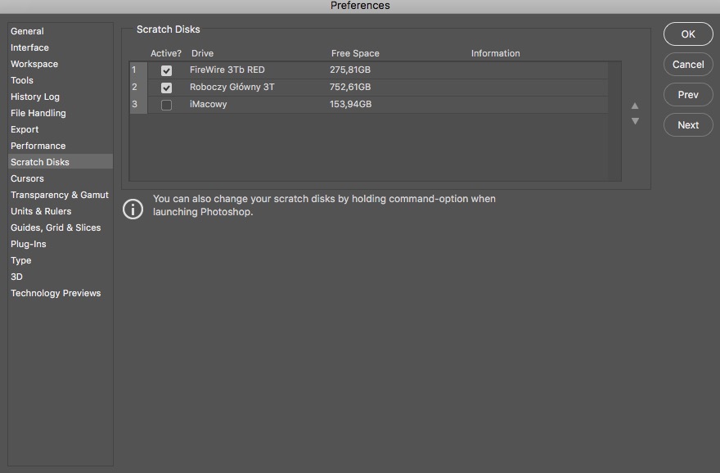The image size is (720, 473).
Task: Click the scratch disk list scrollbar track
Action: pyautogui.click(x=614, y=121)
